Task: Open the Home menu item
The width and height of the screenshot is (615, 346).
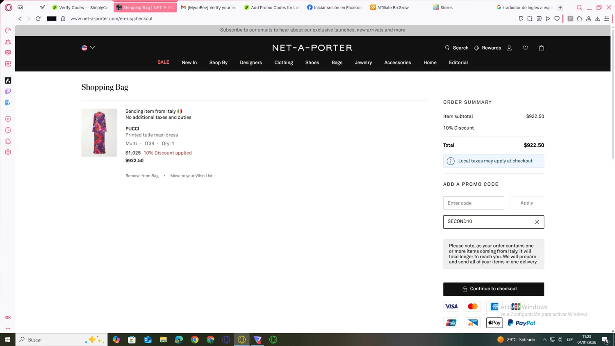Action: [430, 63]
